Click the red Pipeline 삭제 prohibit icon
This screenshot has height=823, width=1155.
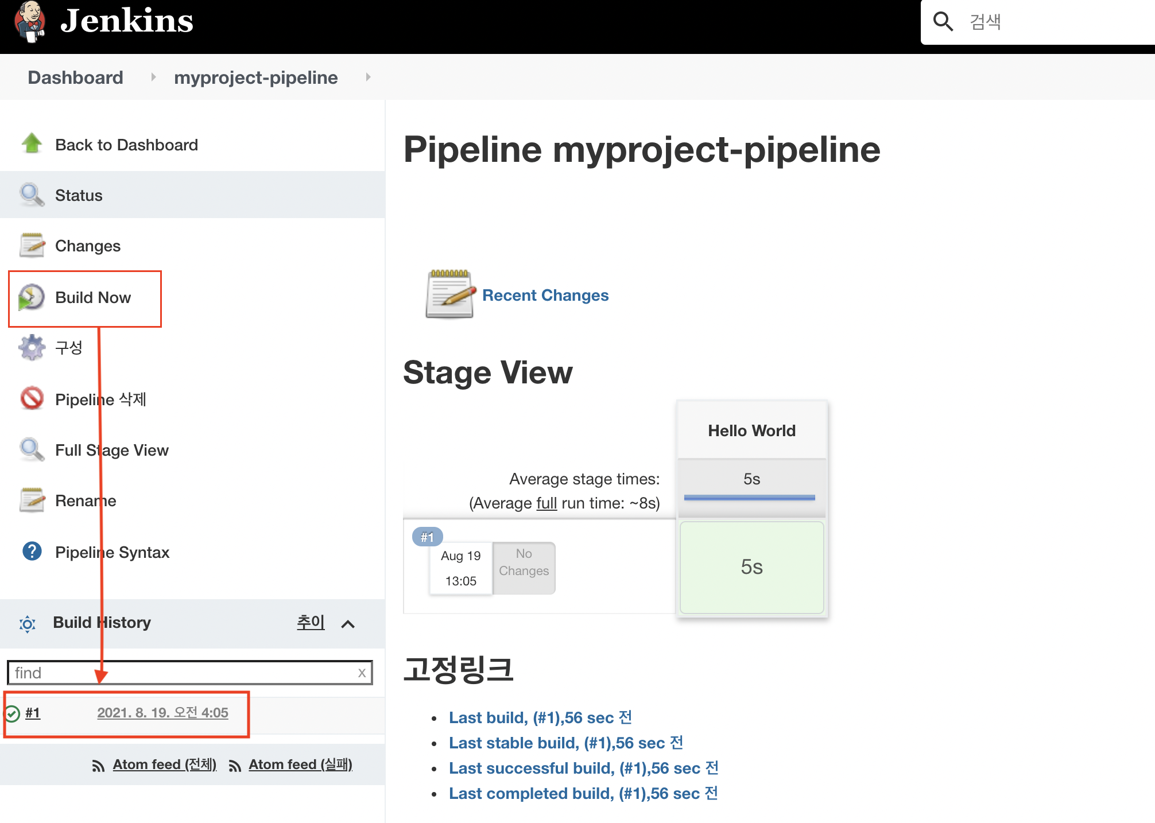[x=32, y=398]
